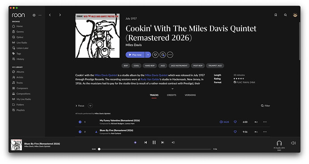309x164 pixels.
Task: Select the COOL genre tag
Action: tap(137, 65)
